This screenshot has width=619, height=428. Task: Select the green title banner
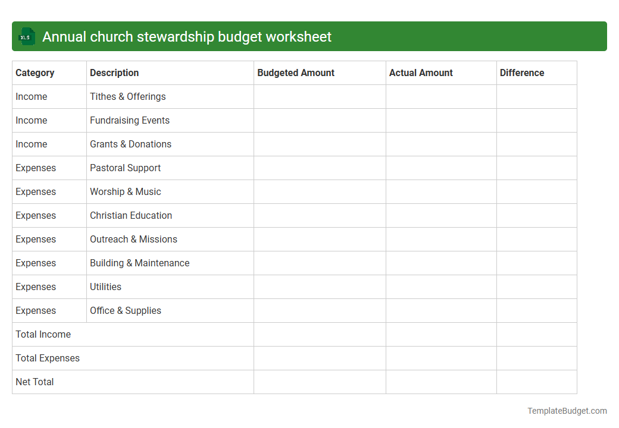click(309, 36)
